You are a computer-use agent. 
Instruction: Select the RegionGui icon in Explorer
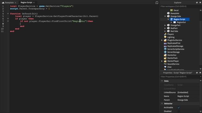tap(175, 22)
